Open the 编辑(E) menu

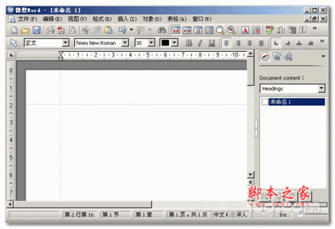coord(52,19)
